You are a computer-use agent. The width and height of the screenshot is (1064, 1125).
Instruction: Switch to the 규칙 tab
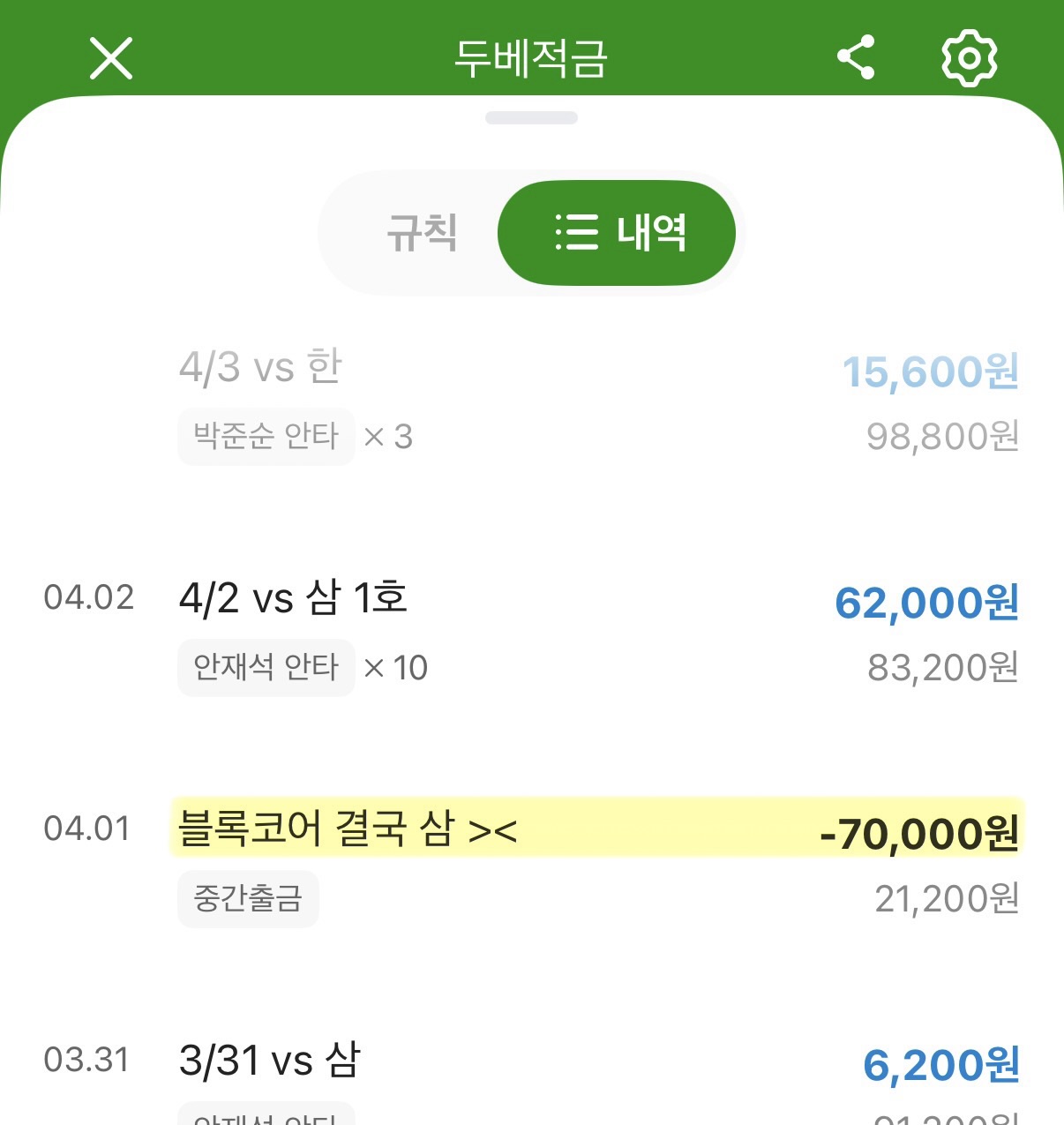point(422,233)
